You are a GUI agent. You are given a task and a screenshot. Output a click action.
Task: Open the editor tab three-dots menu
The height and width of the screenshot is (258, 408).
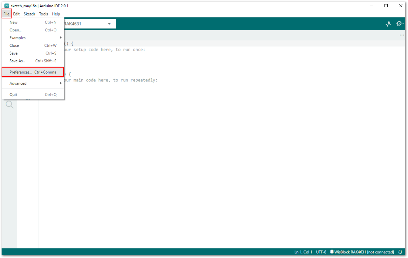point(402,35)
